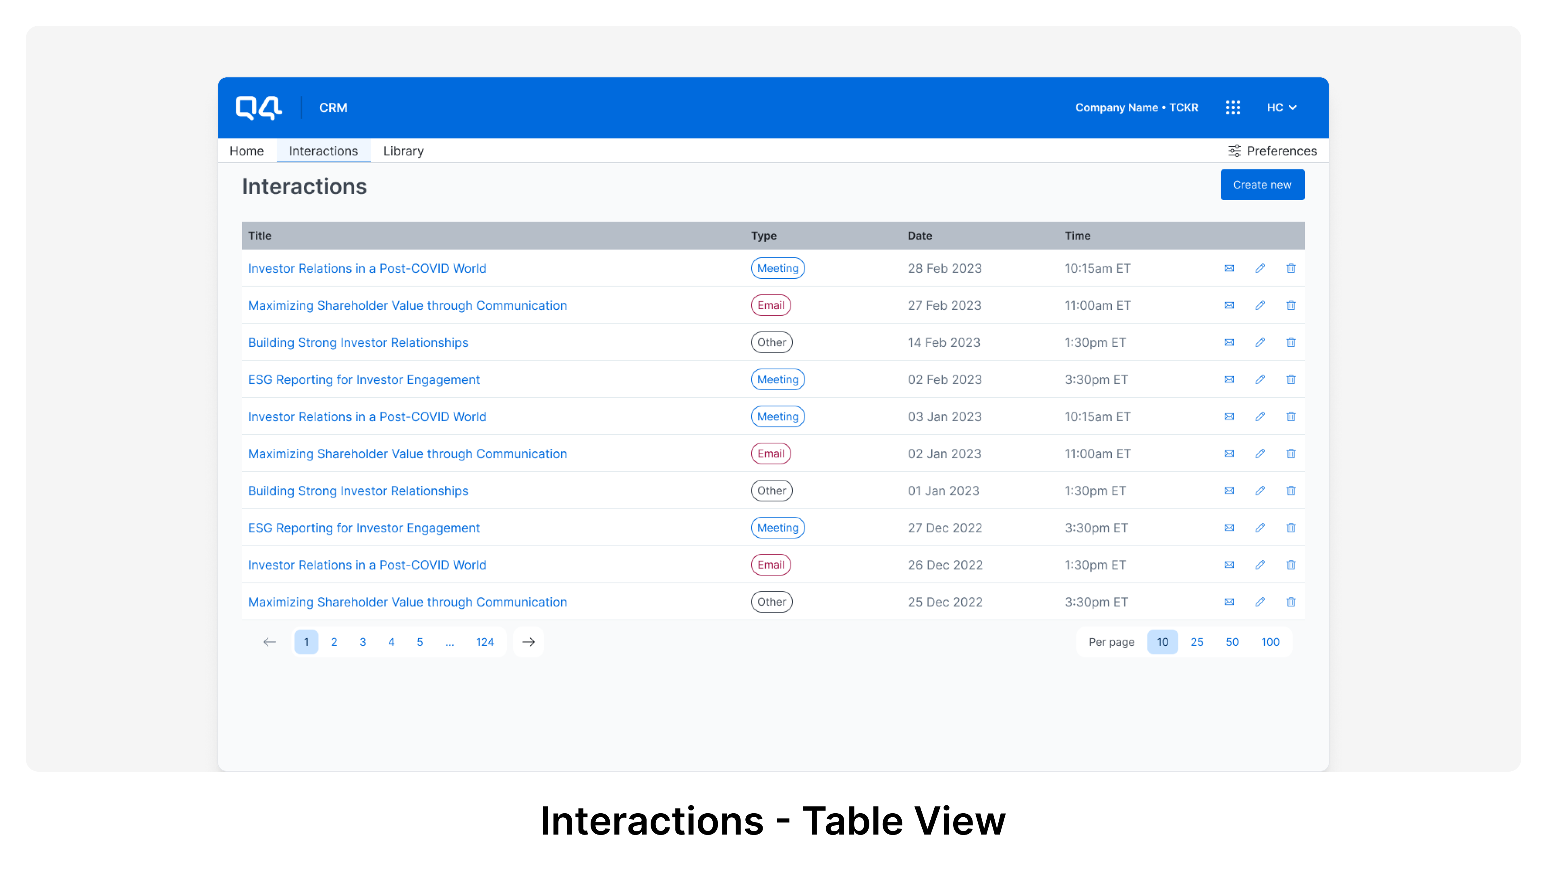Delete the Building Strong Investor Relationships interaction
Viewport: 1547px width, 870px height.
(x=1290, y=342)
